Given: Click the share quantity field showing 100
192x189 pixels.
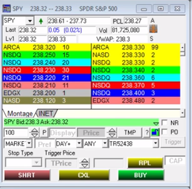Looking at the screenshot, I should 16,132.
